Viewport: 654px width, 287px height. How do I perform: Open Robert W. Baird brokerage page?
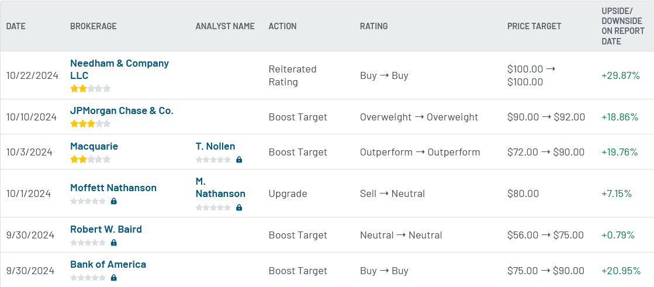coord(106,229)
